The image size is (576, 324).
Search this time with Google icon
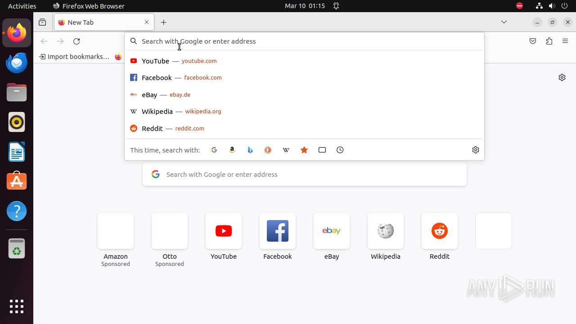[x=214, y=150]
